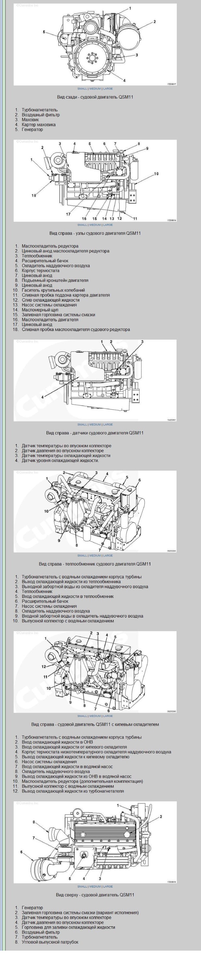
Task: Click item 'Горловина для заливки охлаждающей жидкости'
Action: [x=69, y=927]
